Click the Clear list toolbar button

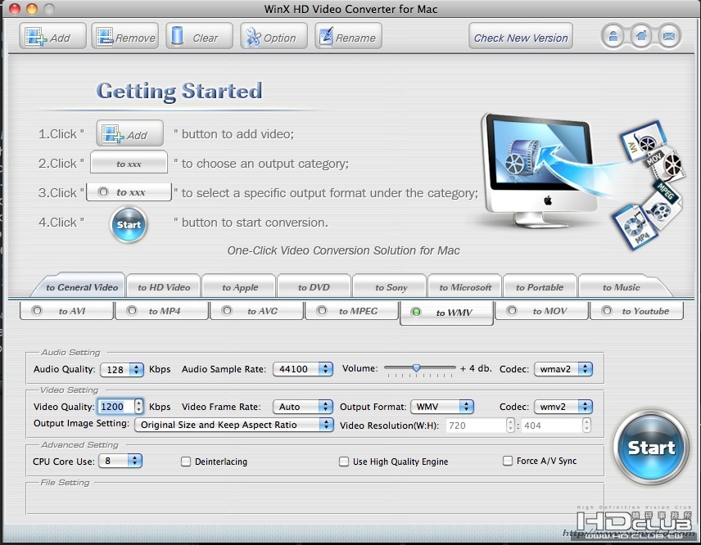pos(199,37)
